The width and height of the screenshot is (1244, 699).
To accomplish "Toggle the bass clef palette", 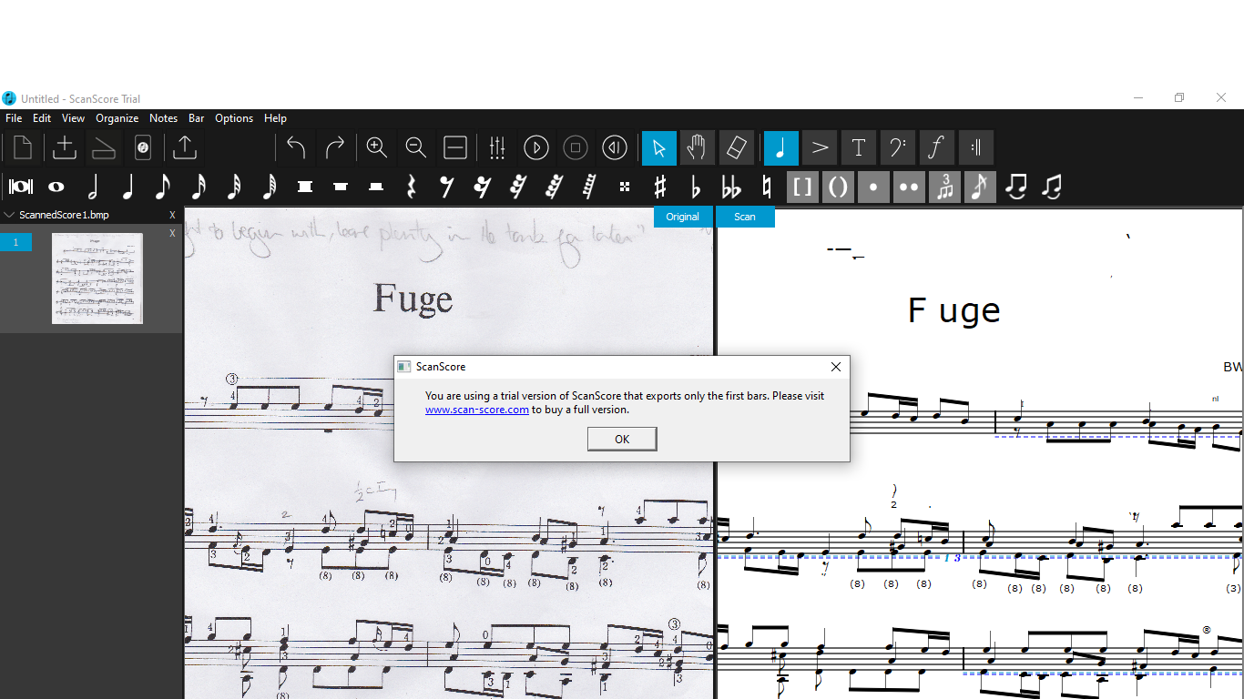I will (898, 147).
